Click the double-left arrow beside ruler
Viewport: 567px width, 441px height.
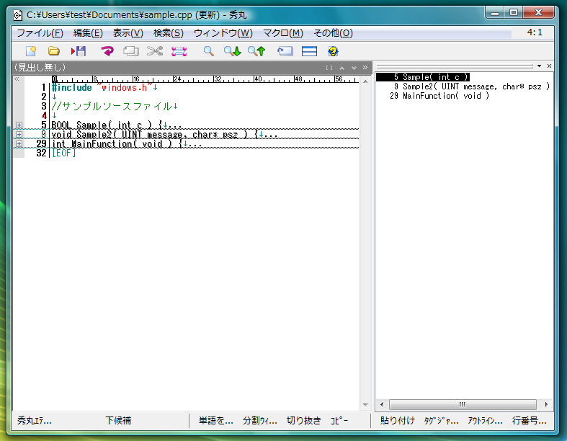click(17, 79)
